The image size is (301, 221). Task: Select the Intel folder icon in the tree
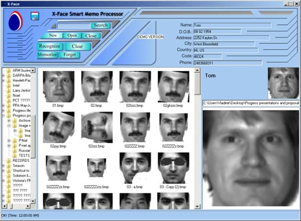pyautogui.click(x=9, y=85)
